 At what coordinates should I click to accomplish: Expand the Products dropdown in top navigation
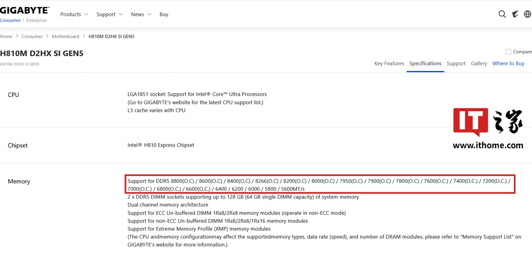click(74, 14)
